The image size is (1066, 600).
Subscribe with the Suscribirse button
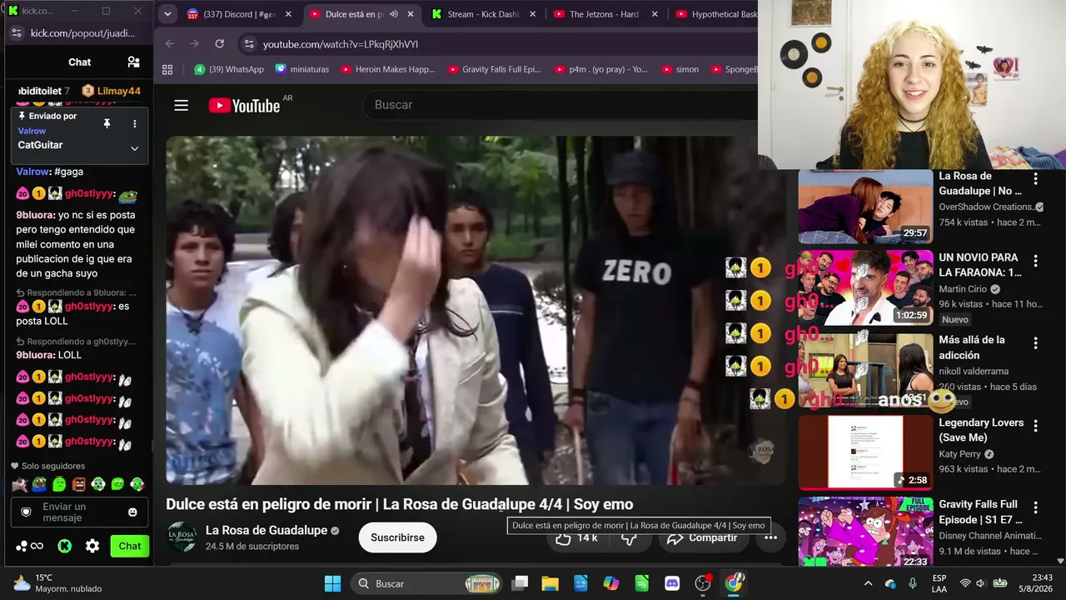click(x=397, y=537)
